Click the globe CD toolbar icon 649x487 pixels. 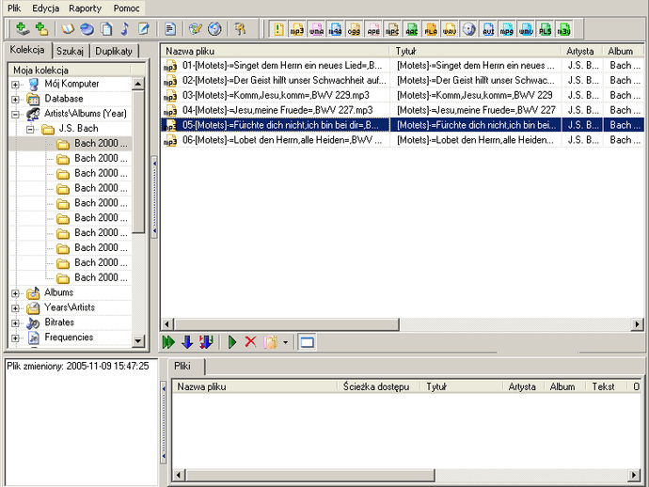tap(214, 29)
